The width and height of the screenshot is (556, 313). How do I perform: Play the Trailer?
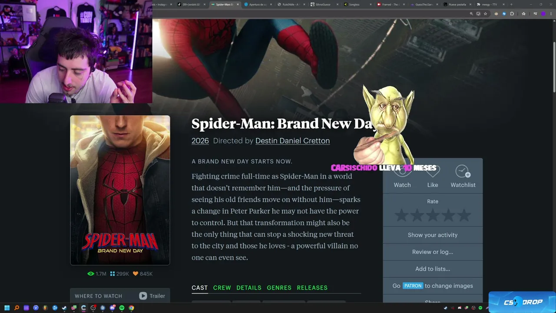tap(152, 296)
